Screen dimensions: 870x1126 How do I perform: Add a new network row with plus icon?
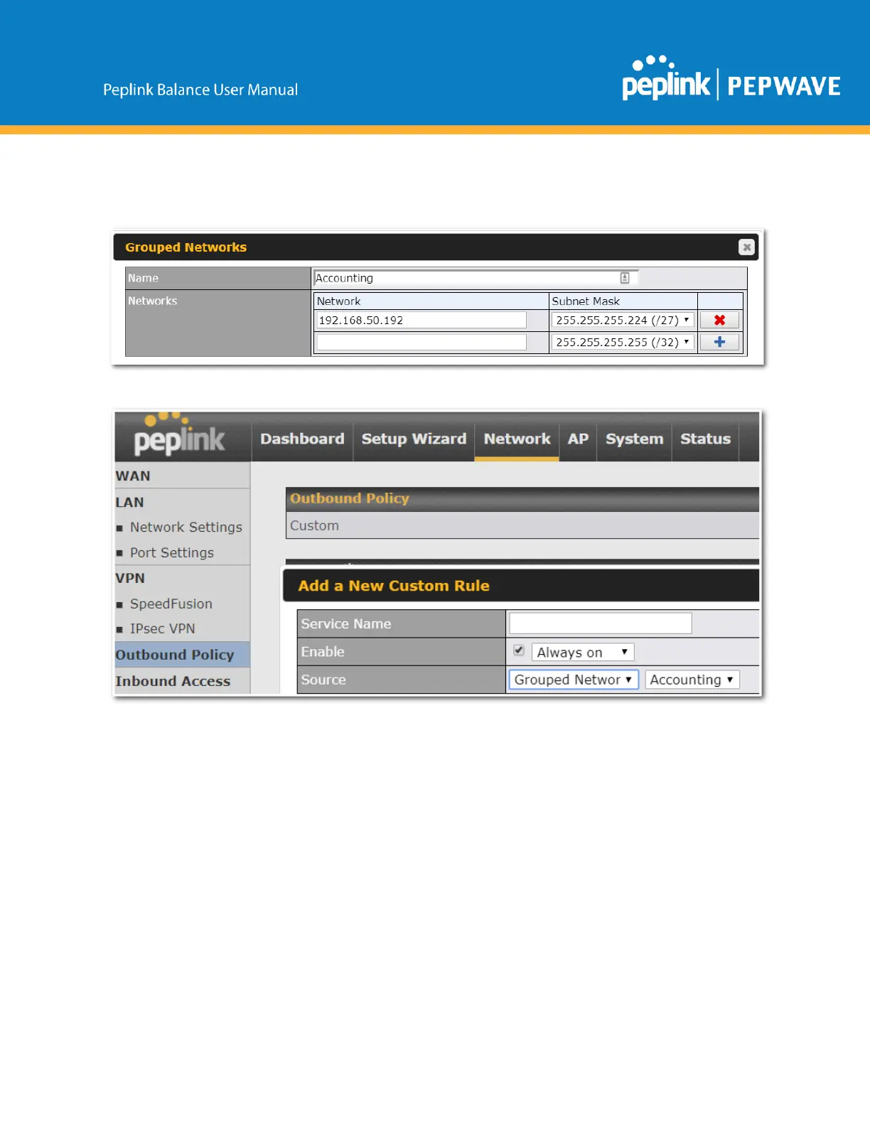coord(719,342)
